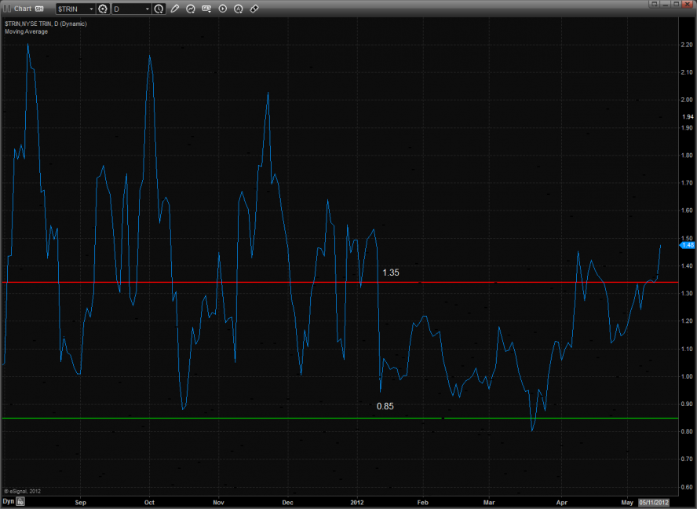Image resolution: width=697 pixels, height=509 pixels.
Task: Click the Moving Average study label
Action: pos(26,31)
